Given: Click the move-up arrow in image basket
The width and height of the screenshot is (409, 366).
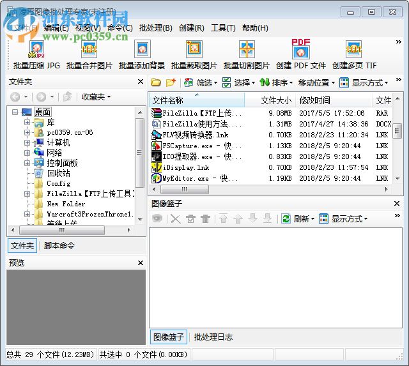Looking at the screenshot, I should pos(238,218).
